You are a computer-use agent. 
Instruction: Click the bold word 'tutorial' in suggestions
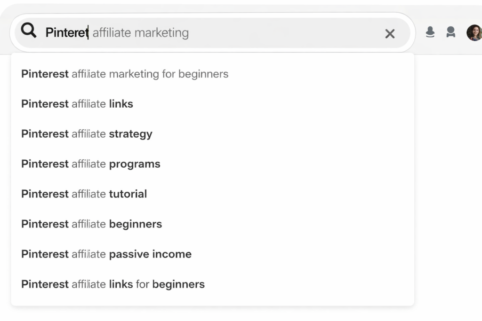[128, 194]
